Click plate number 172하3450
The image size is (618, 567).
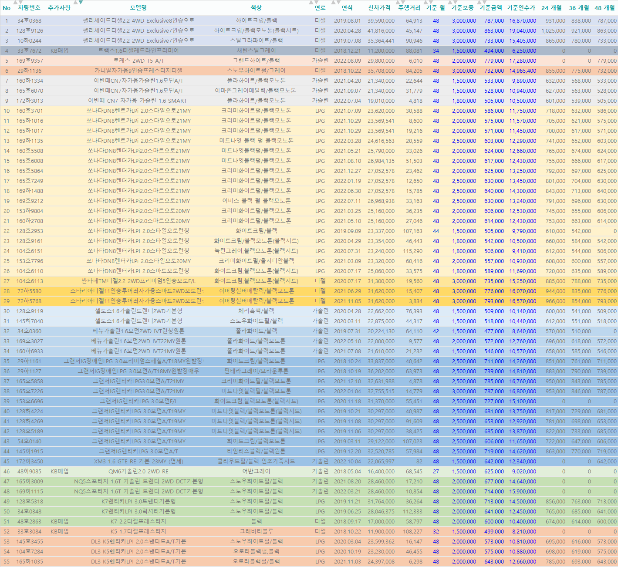click(30, 461)
